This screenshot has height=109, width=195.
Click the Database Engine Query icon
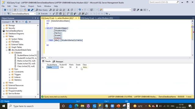point(51,10)
